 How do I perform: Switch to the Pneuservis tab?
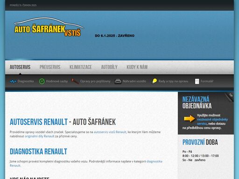50,67
